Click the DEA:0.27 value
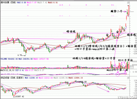 (x=29, y=70)
